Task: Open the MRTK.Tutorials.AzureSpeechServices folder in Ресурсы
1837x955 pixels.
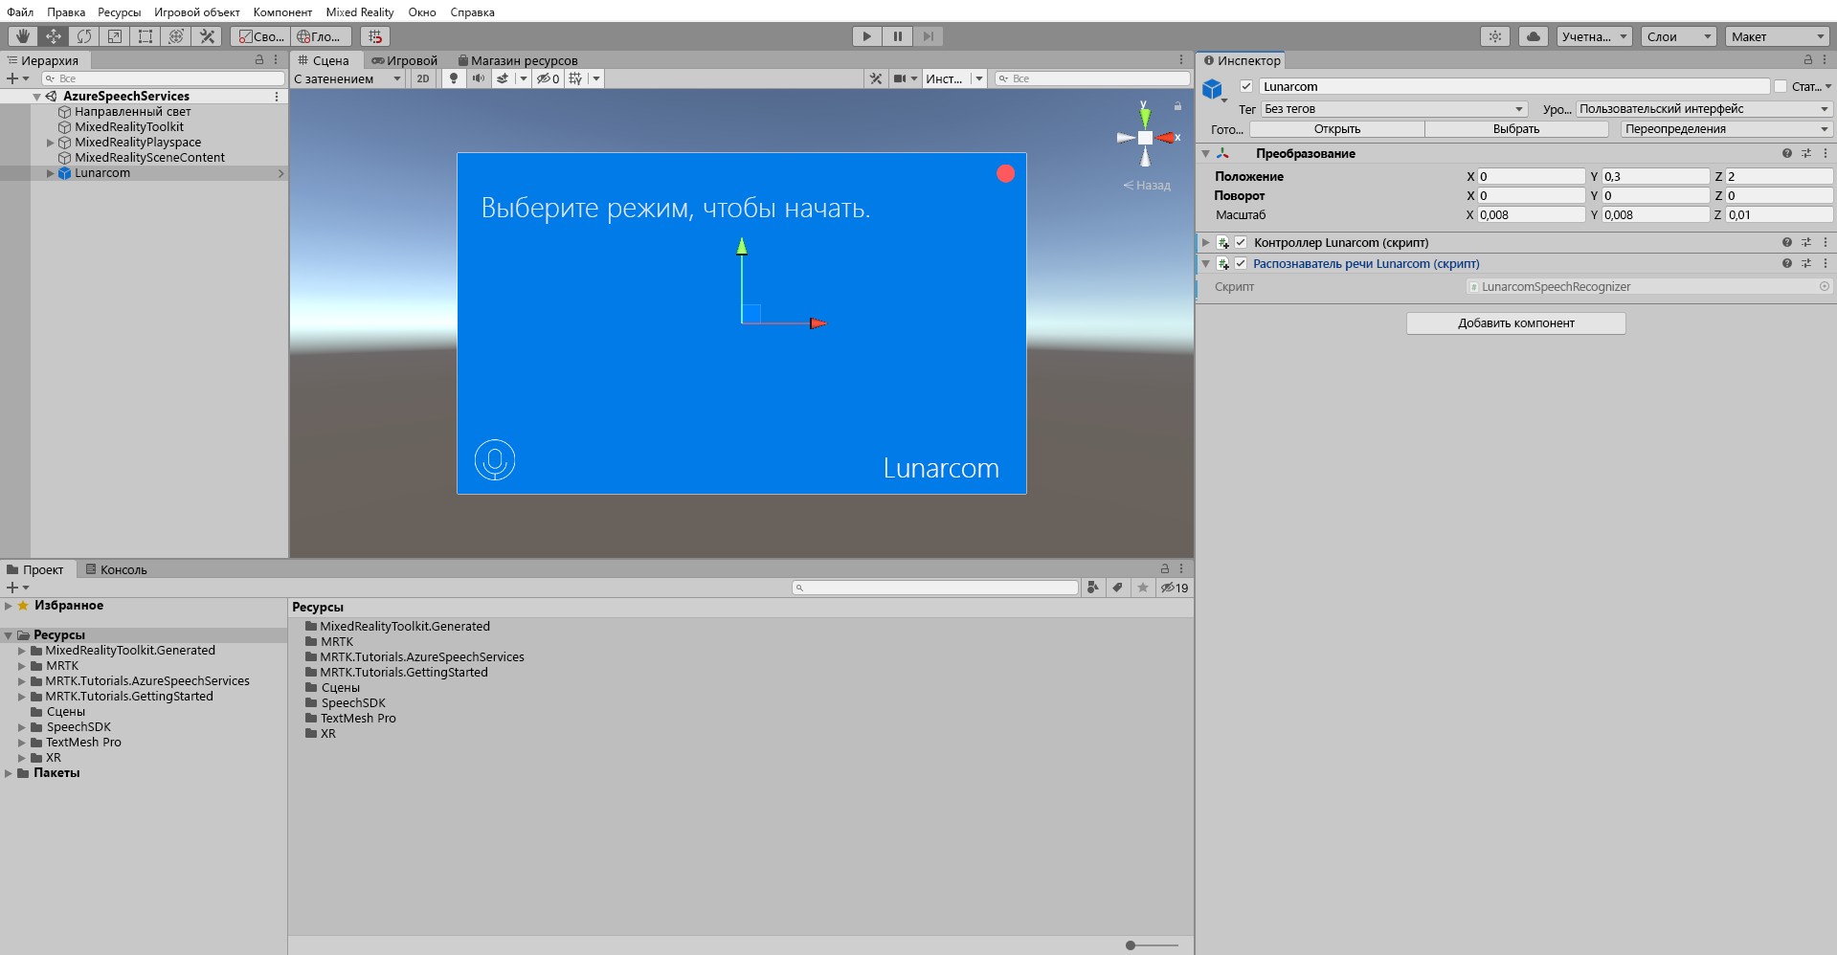Action: point(421,656)
